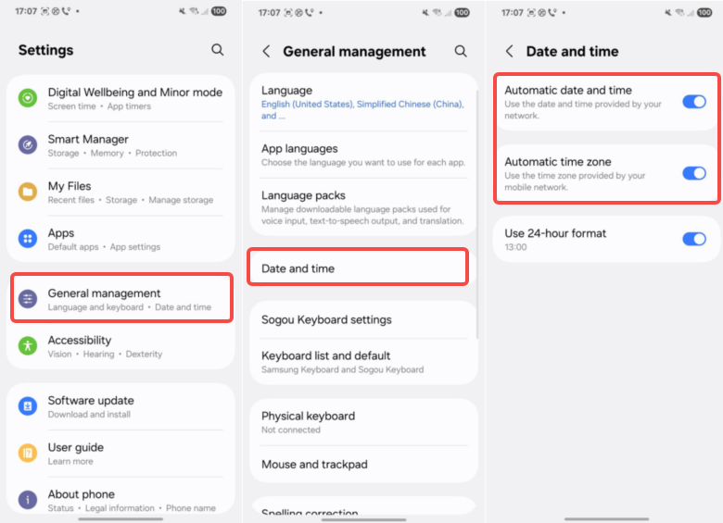Go back from the Date and time screen
Screen dimensions: 723x523
(509, 51)
